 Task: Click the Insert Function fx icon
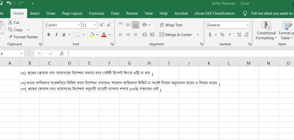62,54
